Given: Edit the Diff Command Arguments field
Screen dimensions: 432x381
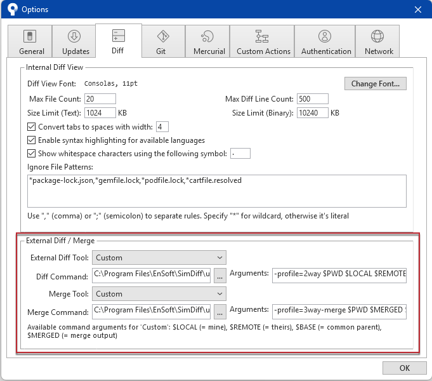Looking at the screenshot, I should point(339,276).
